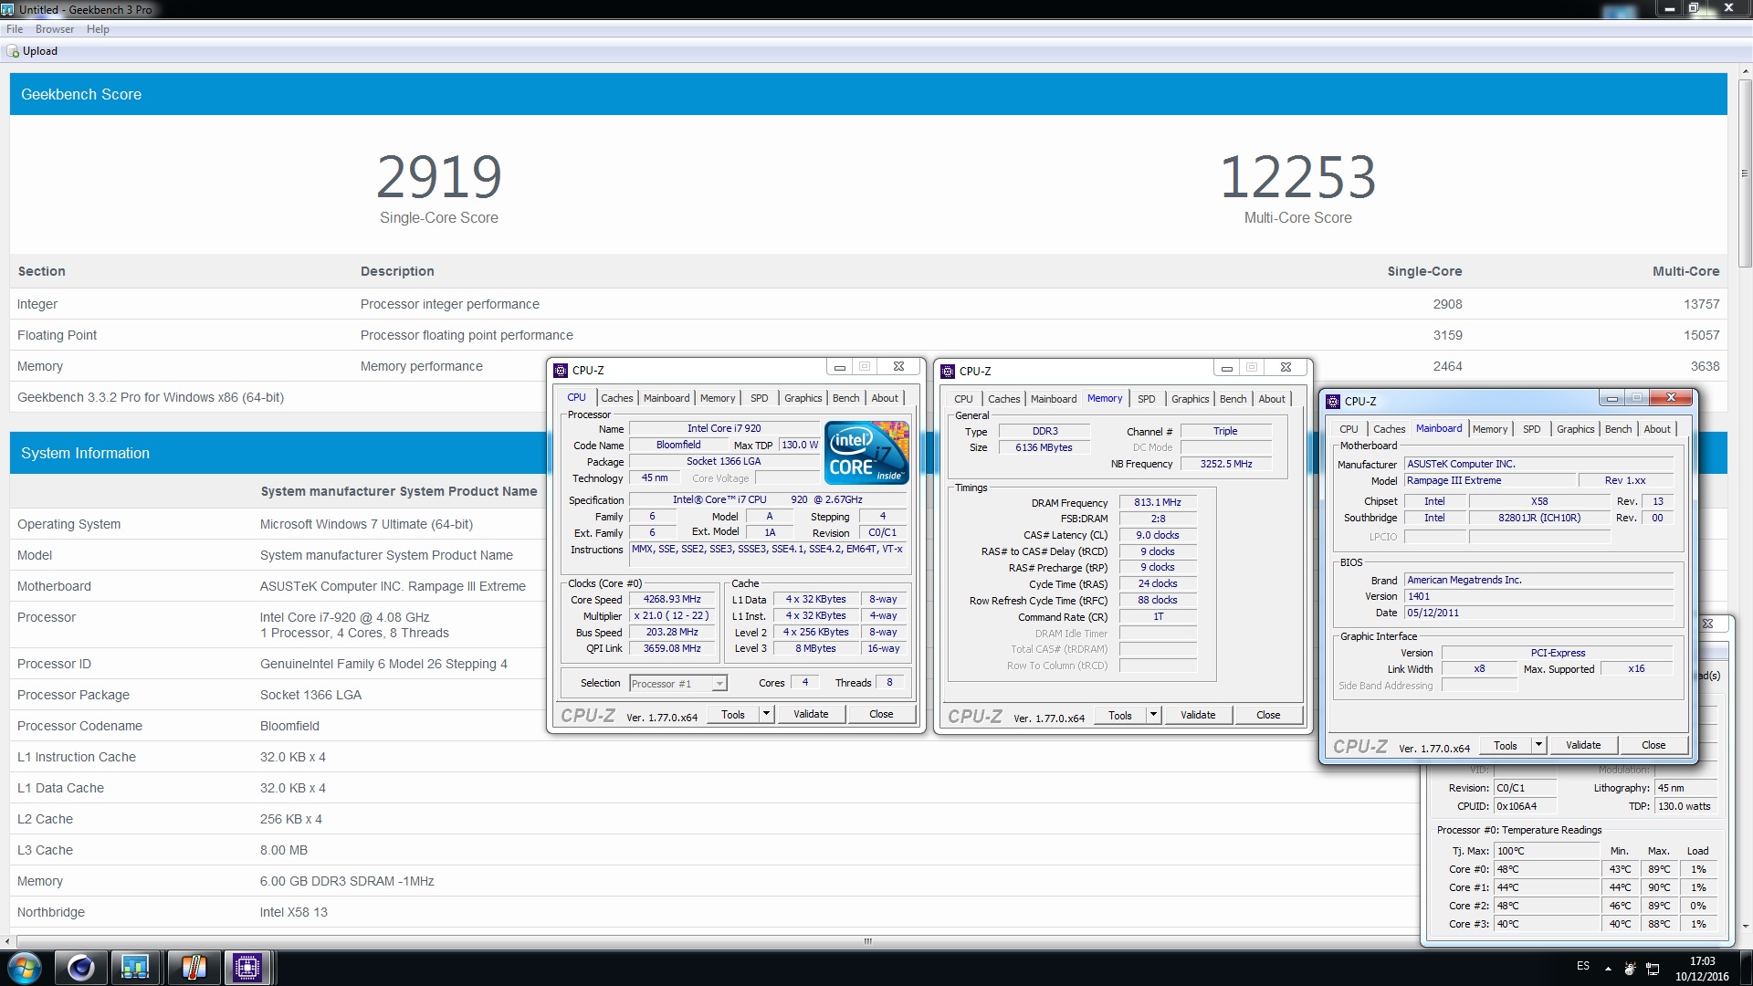Click Validate in the Memory window

(1198, 715)
